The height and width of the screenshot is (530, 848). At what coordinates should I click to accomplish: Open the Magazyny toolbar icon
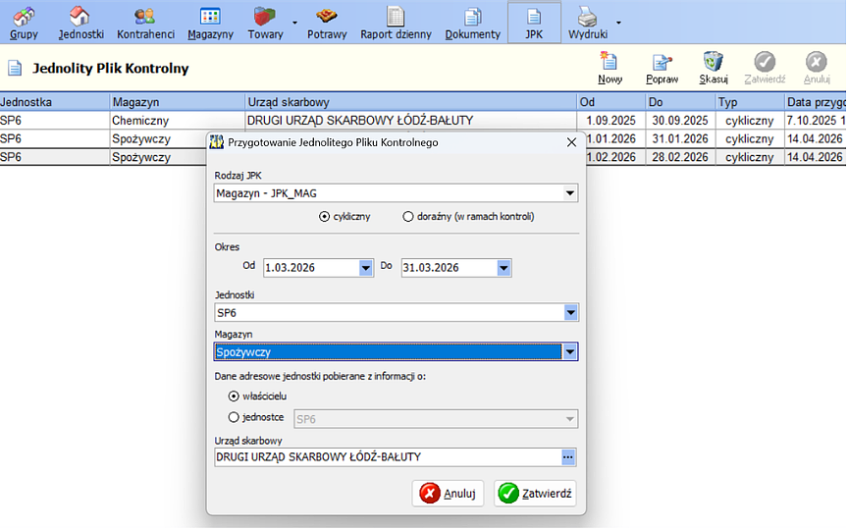[x=210, y=22]
